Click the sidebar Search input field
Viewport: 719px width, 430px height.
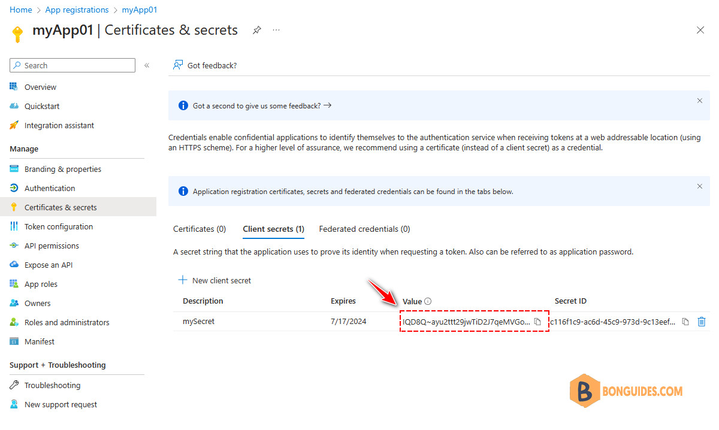[x=72, y=65]
